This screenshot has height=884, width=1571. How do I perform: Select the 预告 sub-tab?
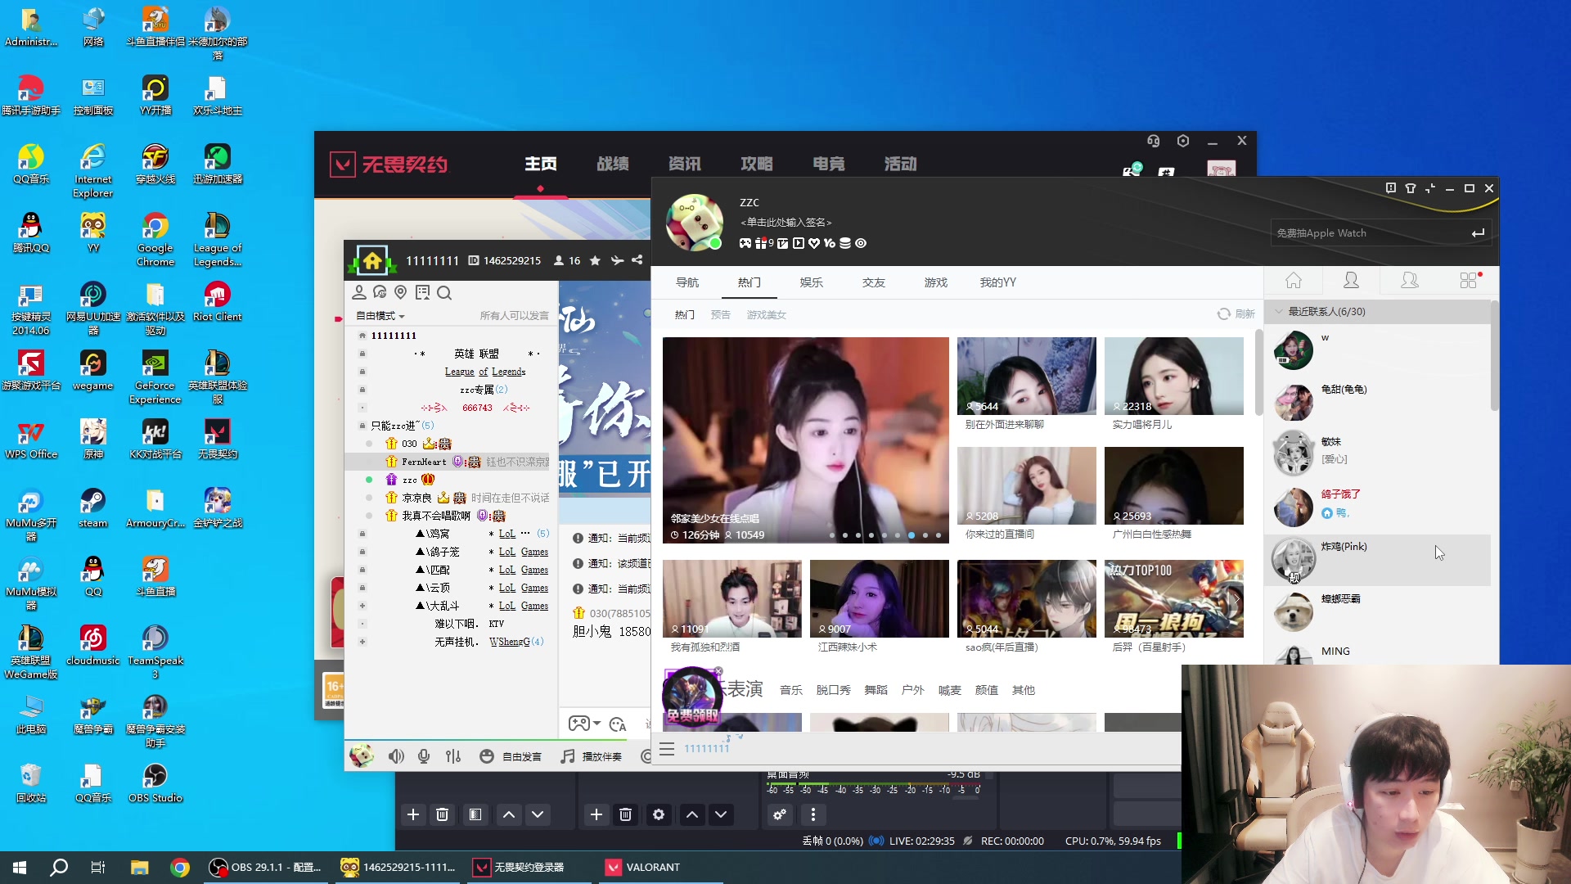pyautogui.click(x=720, y=314)
